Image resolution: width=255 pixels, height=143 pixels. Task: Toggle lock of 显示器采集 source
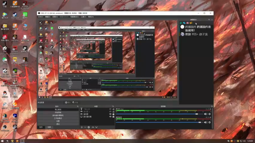coord(113,117)
